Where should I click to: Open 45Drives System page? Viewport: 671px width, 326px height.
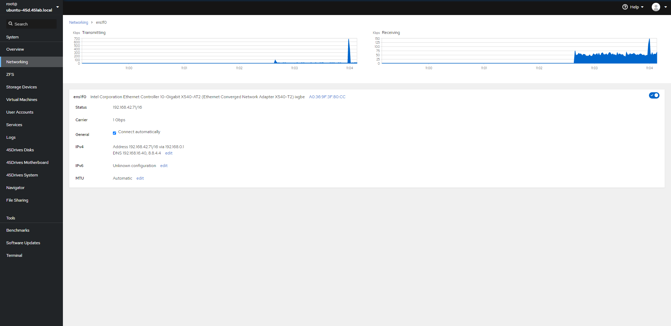pyautogui.click(x=31, y=175)
